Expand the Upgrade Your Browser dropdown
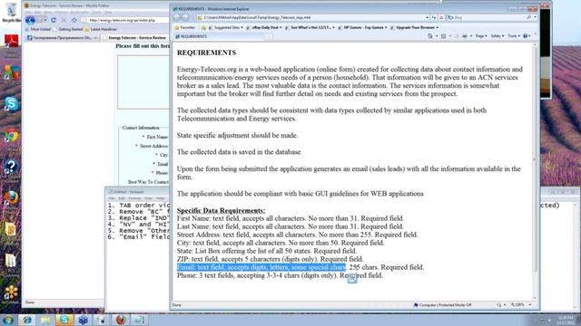 [x=438, y=28]
